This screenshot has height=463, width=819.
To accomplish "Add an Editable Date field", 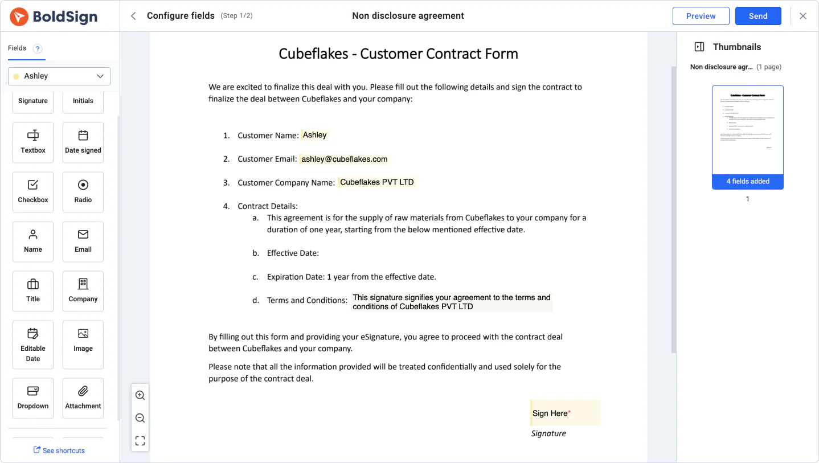I will [32, 344].
